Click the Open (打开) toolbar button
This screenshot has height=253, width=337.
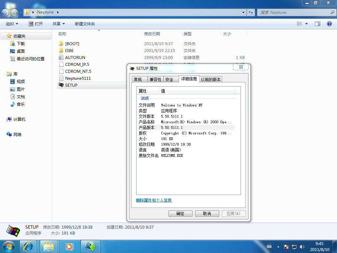coord(36,24)
